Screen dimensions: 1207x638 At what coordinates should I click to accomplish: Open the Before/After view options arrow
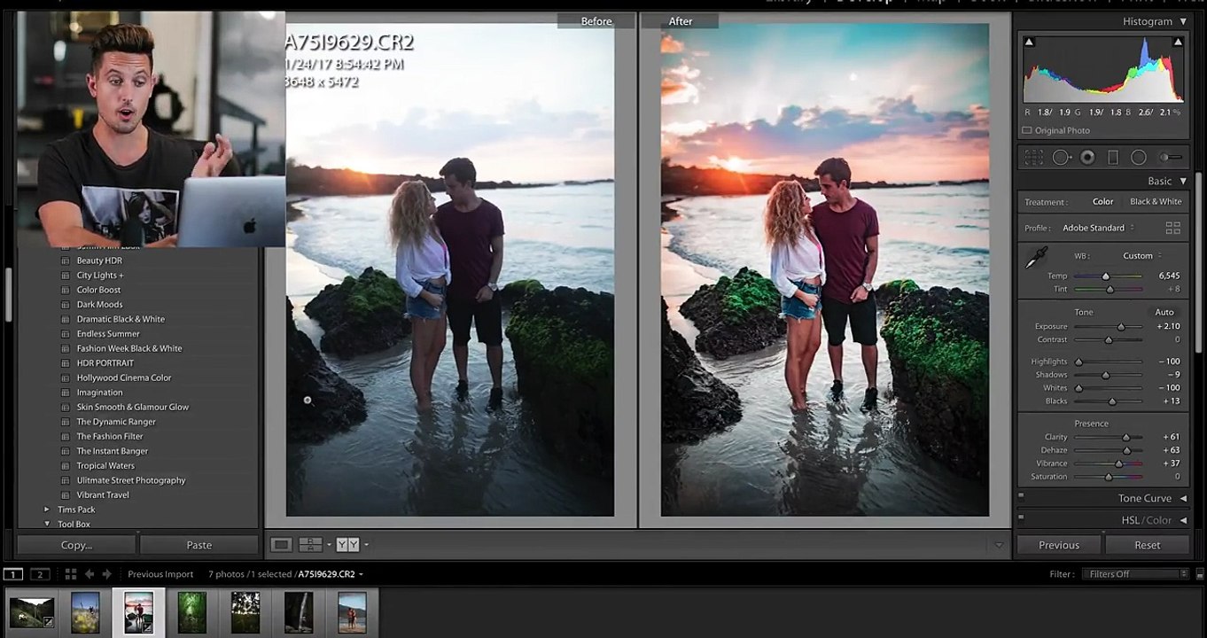(366, 545)
